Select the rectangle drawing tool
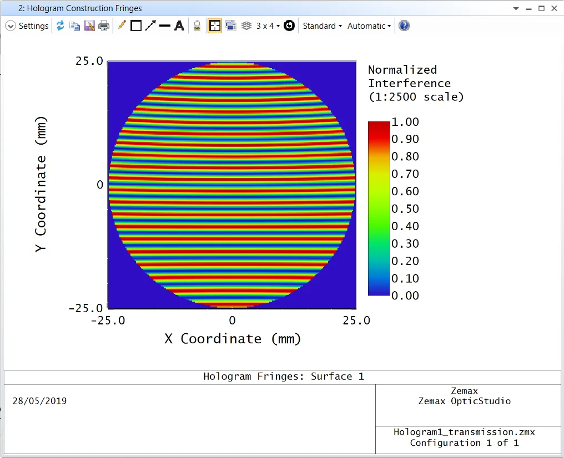This screenshot has height=458, width=564. (136, 26)
